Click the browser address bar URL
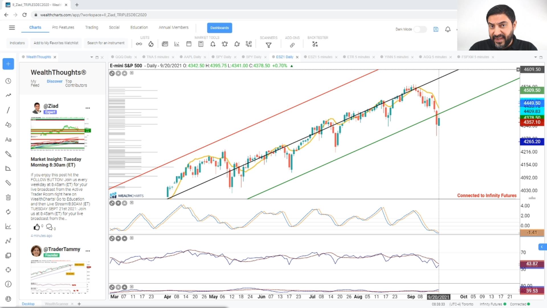This screenshot has width=547, height=308. point(93,15)
